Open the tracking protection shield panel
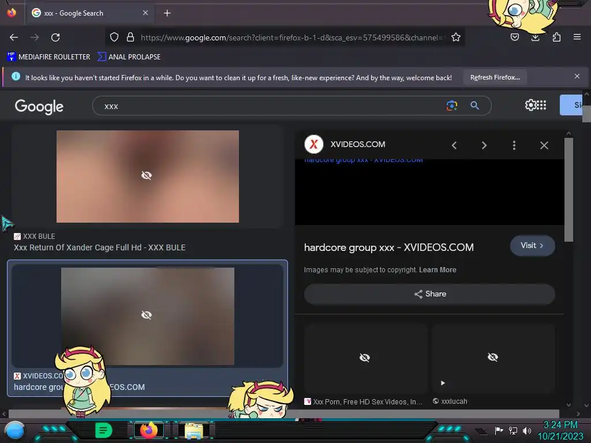Screen dimensions: 591x443 [x=114, y=37]
